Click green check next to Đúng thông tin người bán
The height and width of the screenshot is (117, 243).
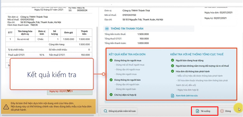[x=111, y=80]
